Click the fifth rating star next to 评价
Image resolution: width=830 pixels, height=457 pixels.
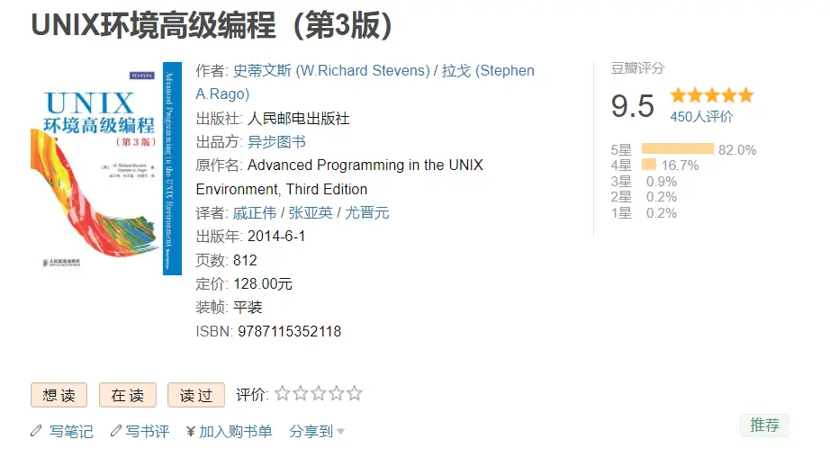(x=355, y=393)
